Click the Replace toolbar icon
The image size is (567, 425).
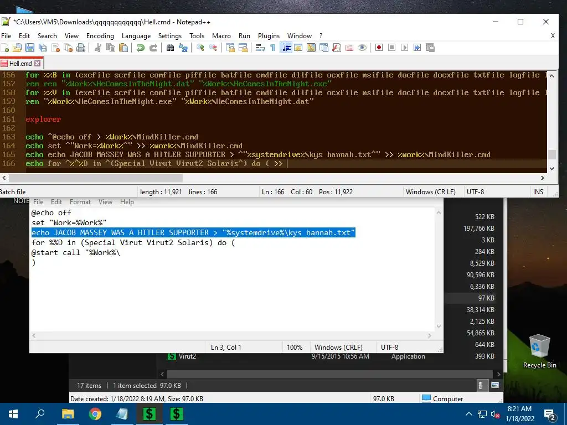183,48
